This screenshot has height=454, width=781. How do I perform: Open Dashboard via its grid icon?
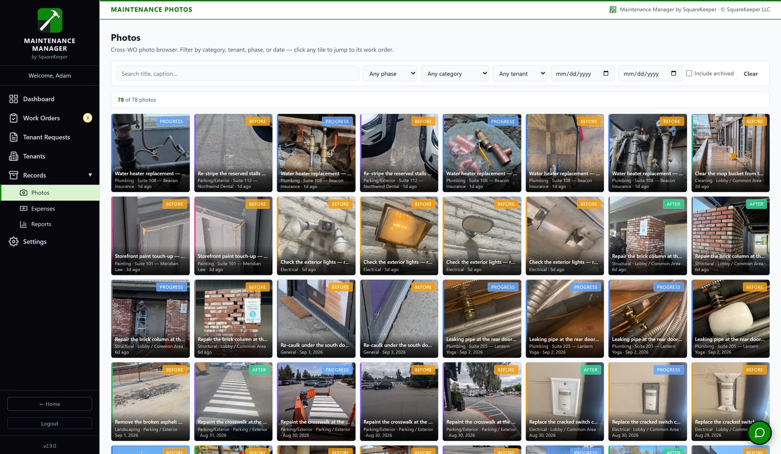14,99
